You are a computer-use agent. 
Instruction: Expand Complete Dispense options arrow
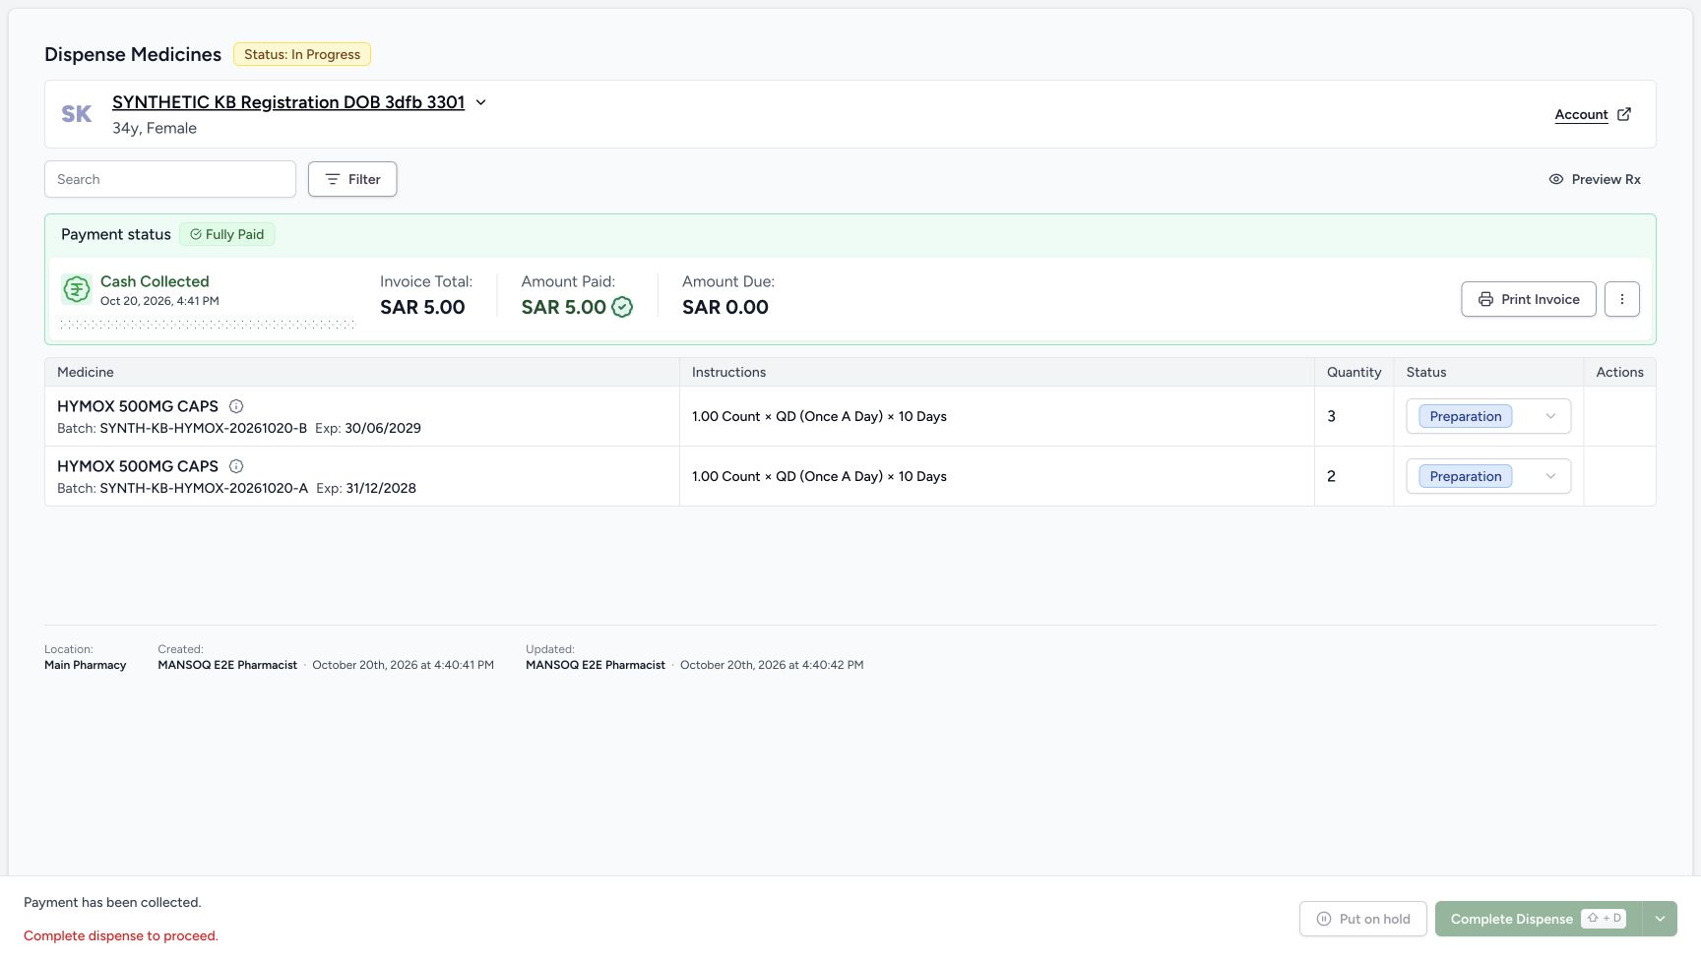[1660, 919]
